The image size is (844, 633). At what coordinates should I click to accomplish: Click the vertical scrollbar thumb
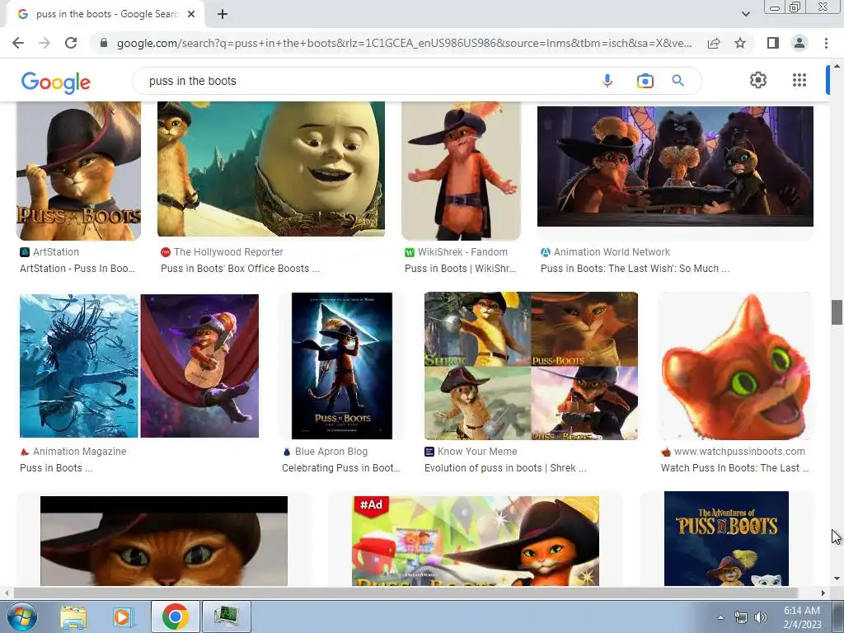coord(837,312)
